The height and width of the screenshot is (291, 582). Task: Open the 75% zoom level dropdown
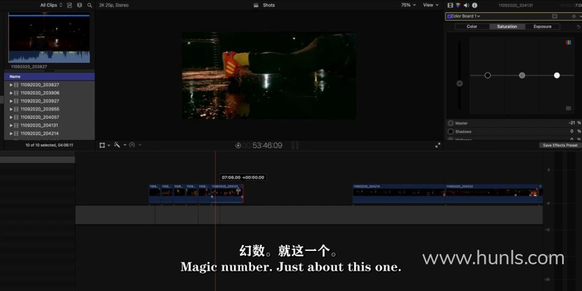(408, 5)
